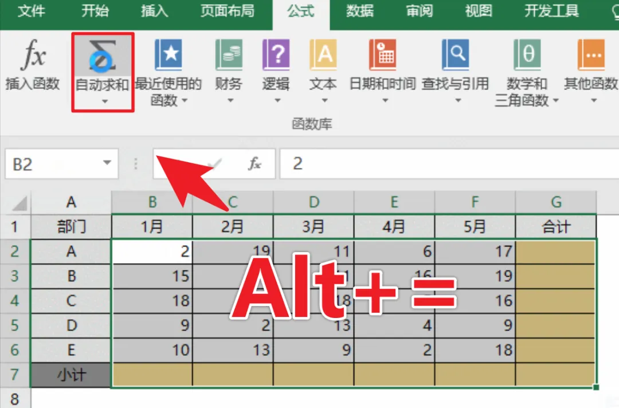Switch to the Home (开始) tab

95,11
